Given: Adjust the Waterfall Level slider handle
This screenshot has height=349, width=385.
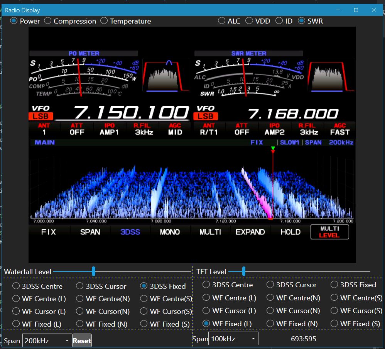Looking at the screenshot, I should (93, 271).
